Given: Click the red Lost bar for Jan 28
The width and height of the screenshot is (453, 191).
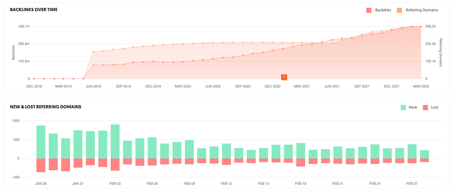Looking at the screenshot, I should (x=41, y=165).
